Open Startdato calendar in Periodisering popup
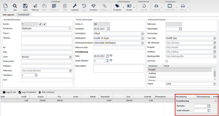 point(209,106)
